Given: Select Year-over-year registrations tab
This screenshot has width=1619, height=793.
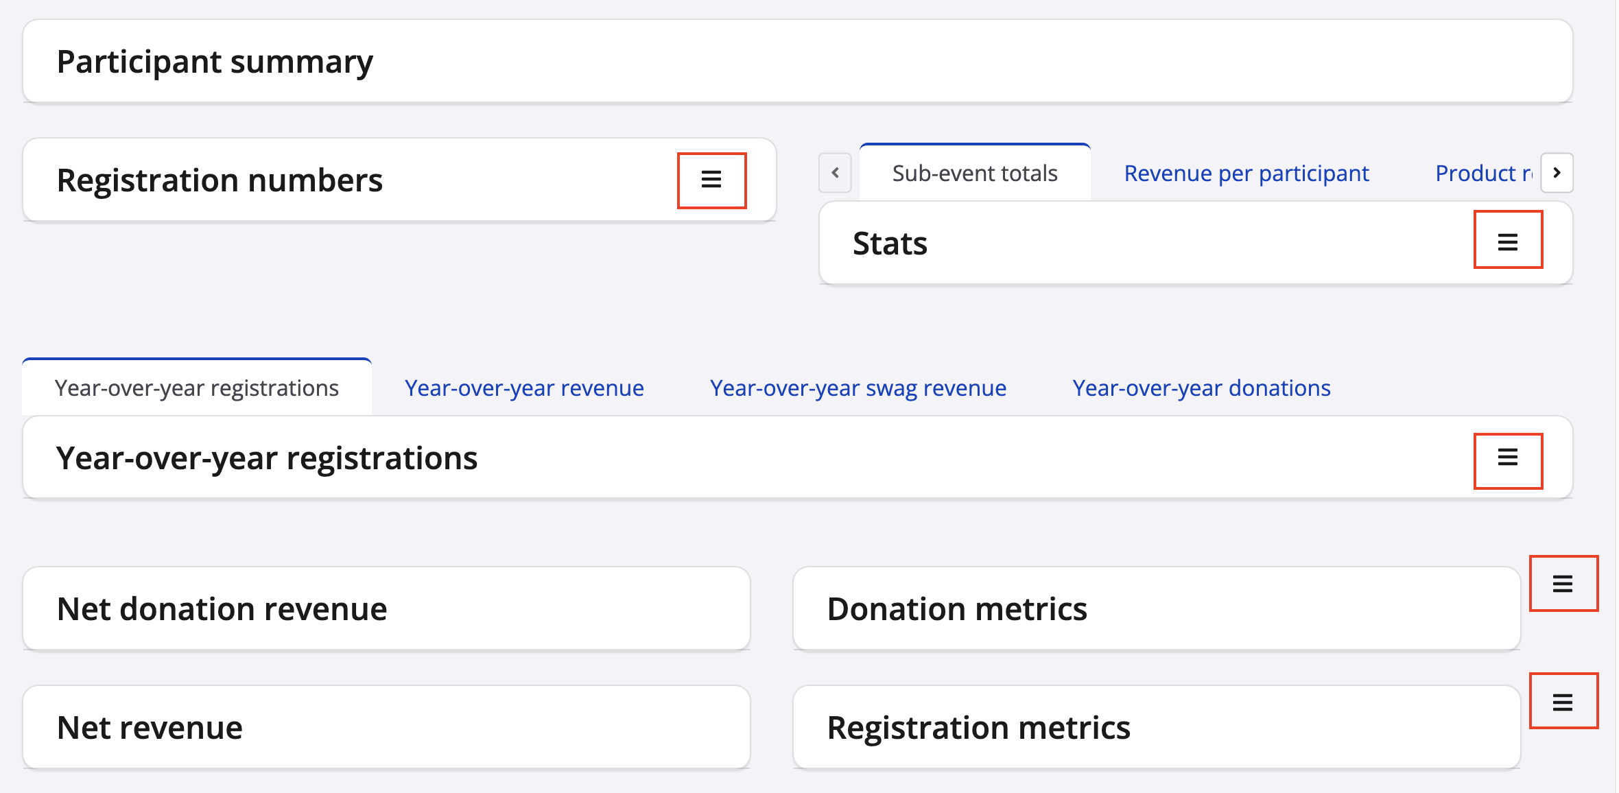Looking at the screenshot, I should [x=197, y=388].
